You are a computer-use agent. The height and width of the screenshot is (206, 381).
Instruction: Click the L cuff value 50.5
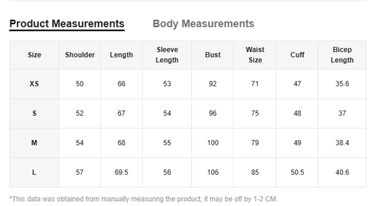click(297, 172)
